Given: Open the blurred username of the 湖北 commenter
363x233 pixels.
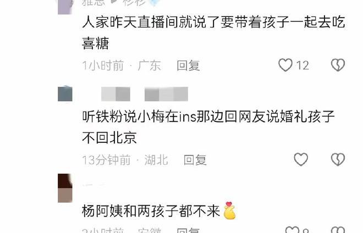Looking at the screenshot, I should tap(145, 94).
